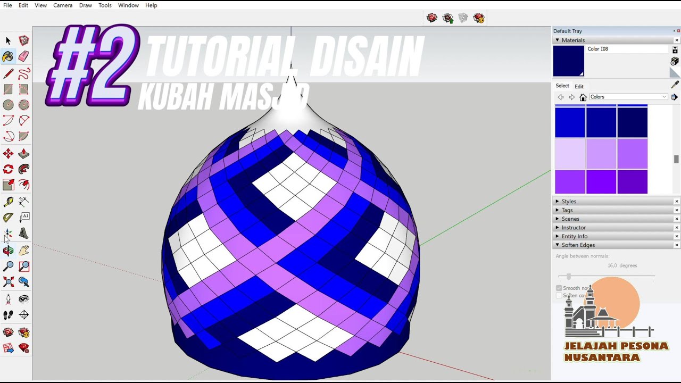Choose the Eraser tool
Viewport: 681px width, 383px height.
coord(23,56)
